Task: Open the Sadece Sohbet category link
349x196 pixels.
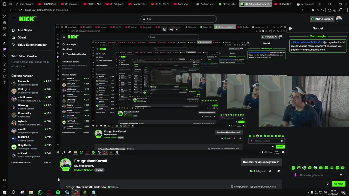Action: tap(83, 170)
